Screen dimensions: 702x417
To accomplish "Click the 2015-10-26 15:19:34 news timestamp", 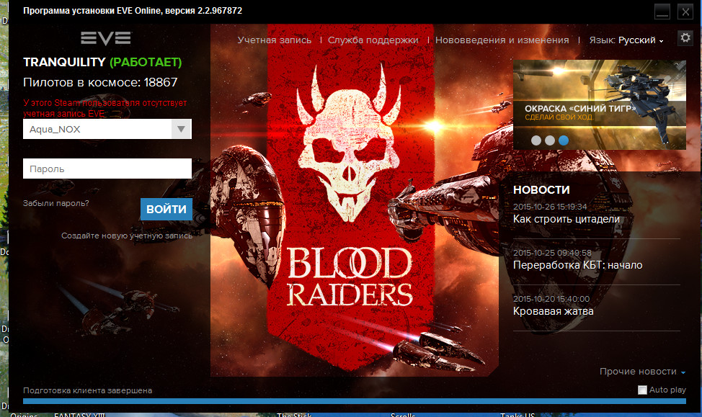I will click(x=550, y=207).
